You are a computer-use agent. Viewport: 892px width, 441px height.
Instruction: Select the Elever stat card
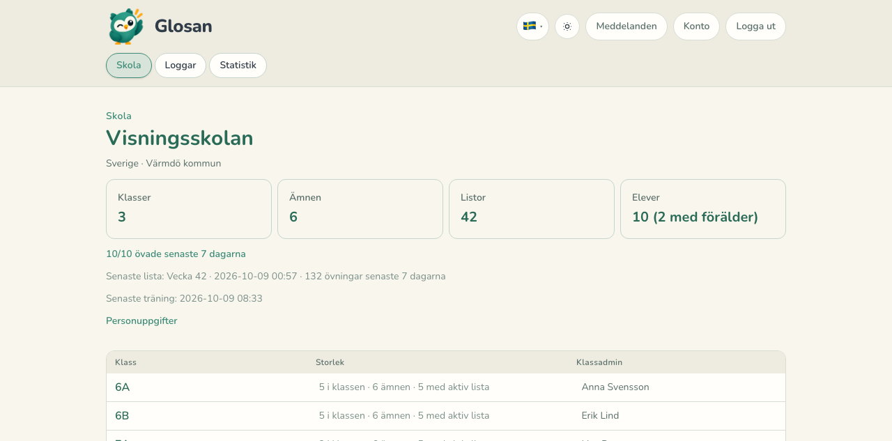[703, 209]
